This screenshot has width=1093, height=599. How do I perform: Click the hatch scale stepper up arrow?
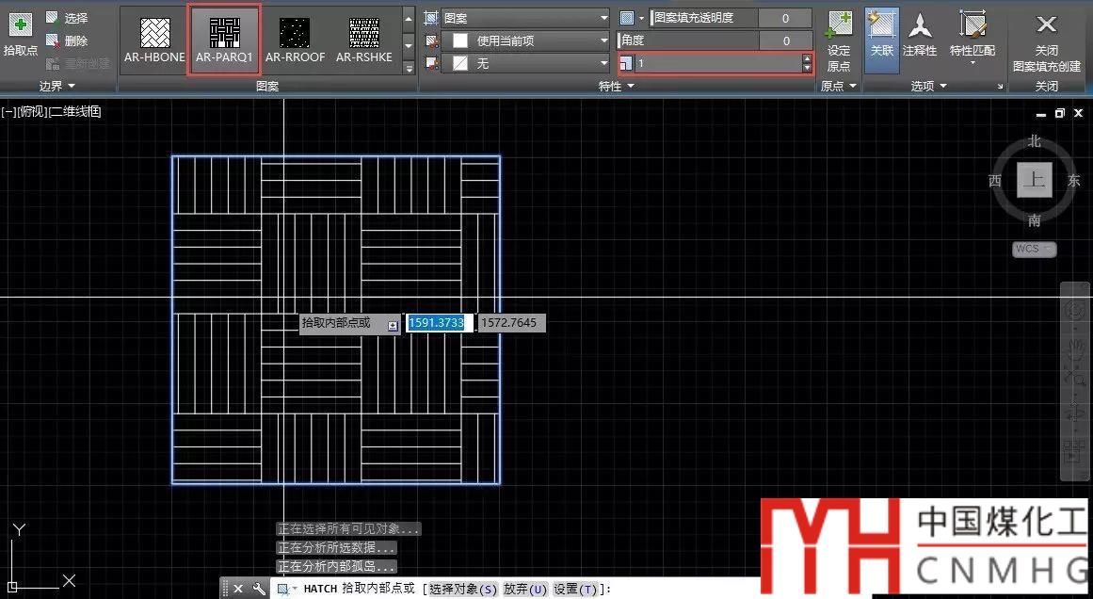(807, 58)
